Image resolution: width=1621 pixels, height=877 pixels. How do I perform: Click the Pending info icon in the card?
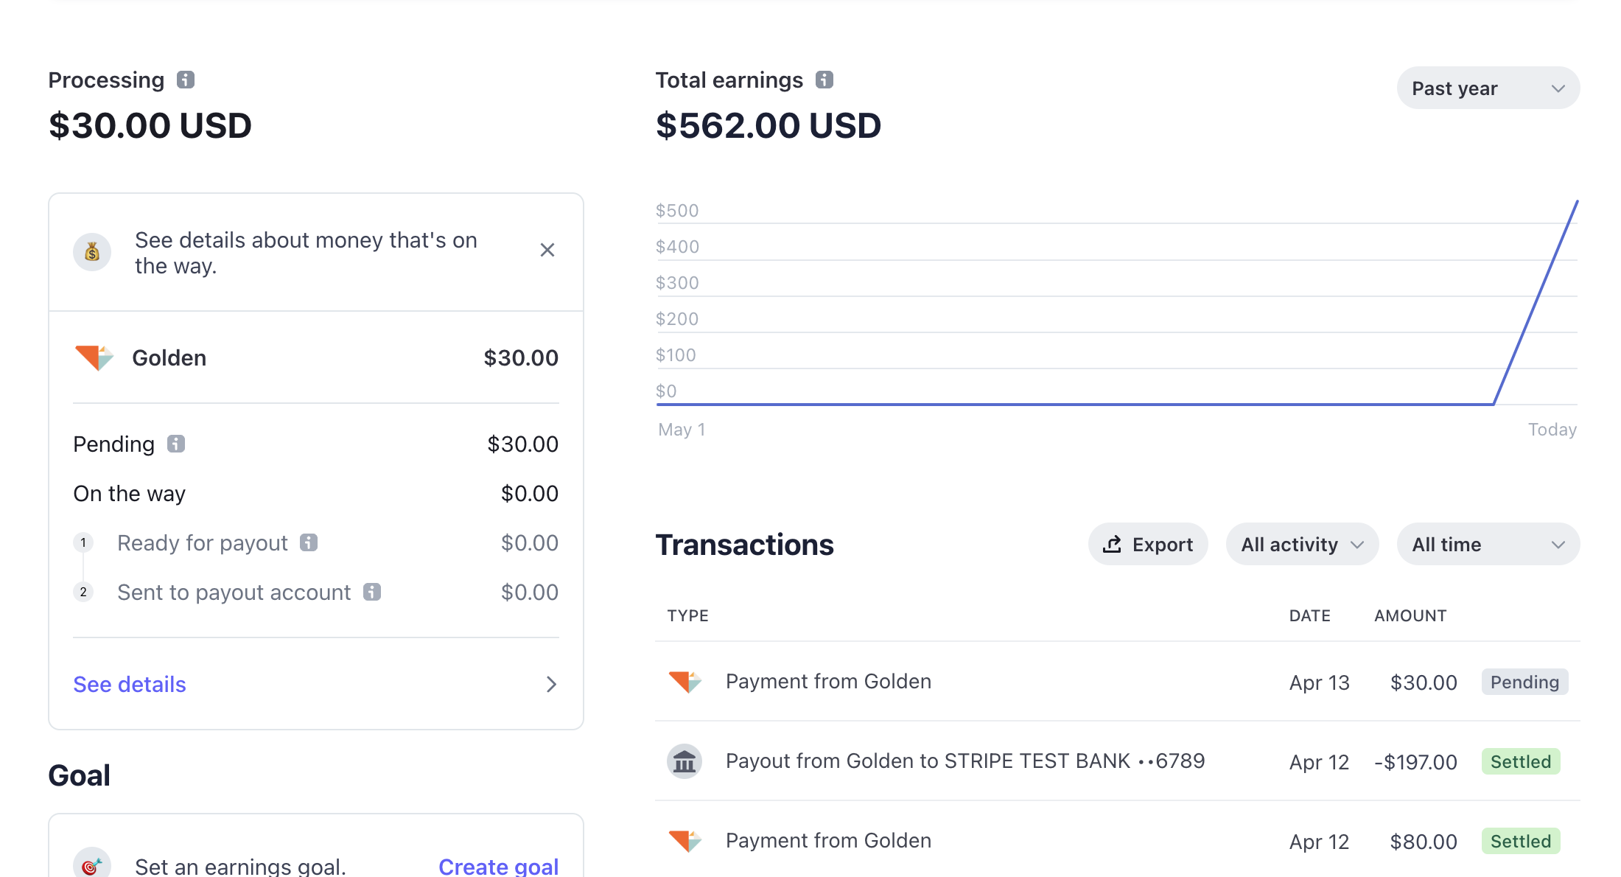point(176,444)
